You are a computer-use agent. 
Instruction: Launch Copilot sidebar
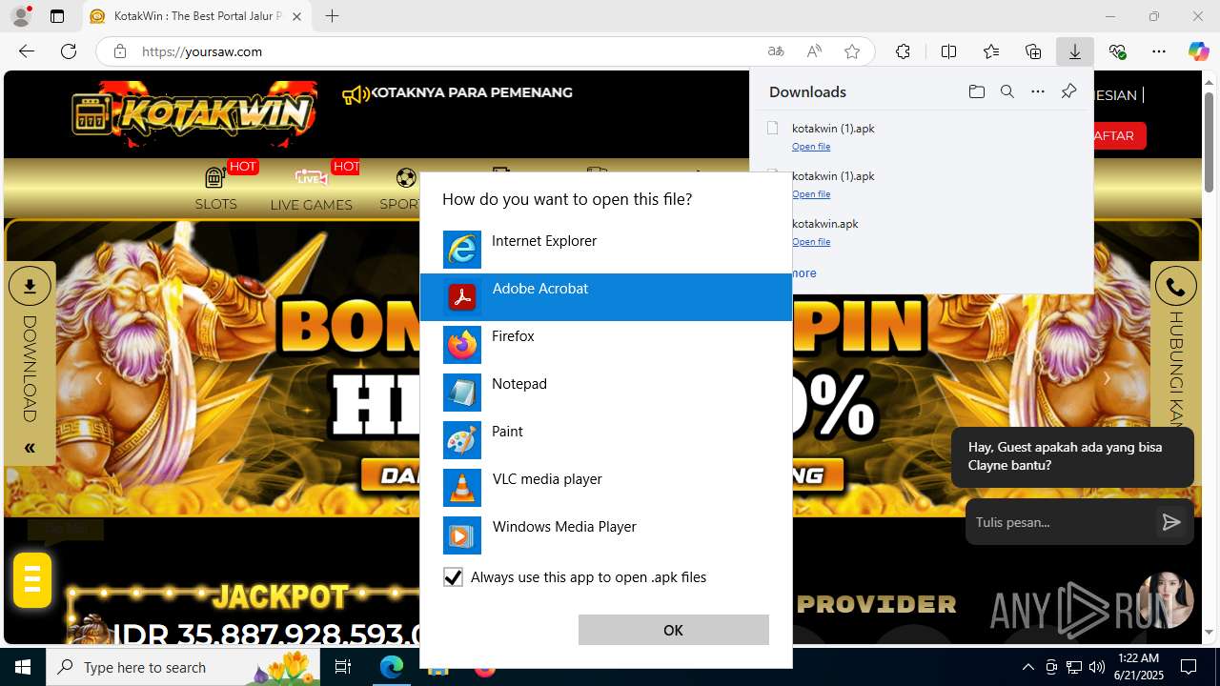[1198, 51]
